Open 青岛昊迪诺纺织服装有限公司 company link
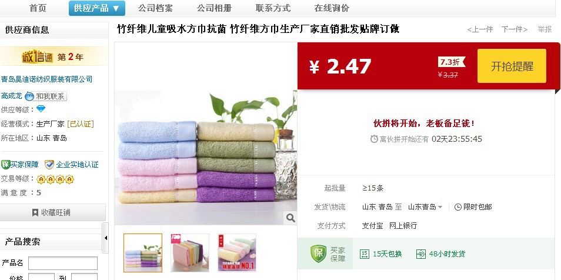This screenshot has height=280, width=561. [46, 79]
